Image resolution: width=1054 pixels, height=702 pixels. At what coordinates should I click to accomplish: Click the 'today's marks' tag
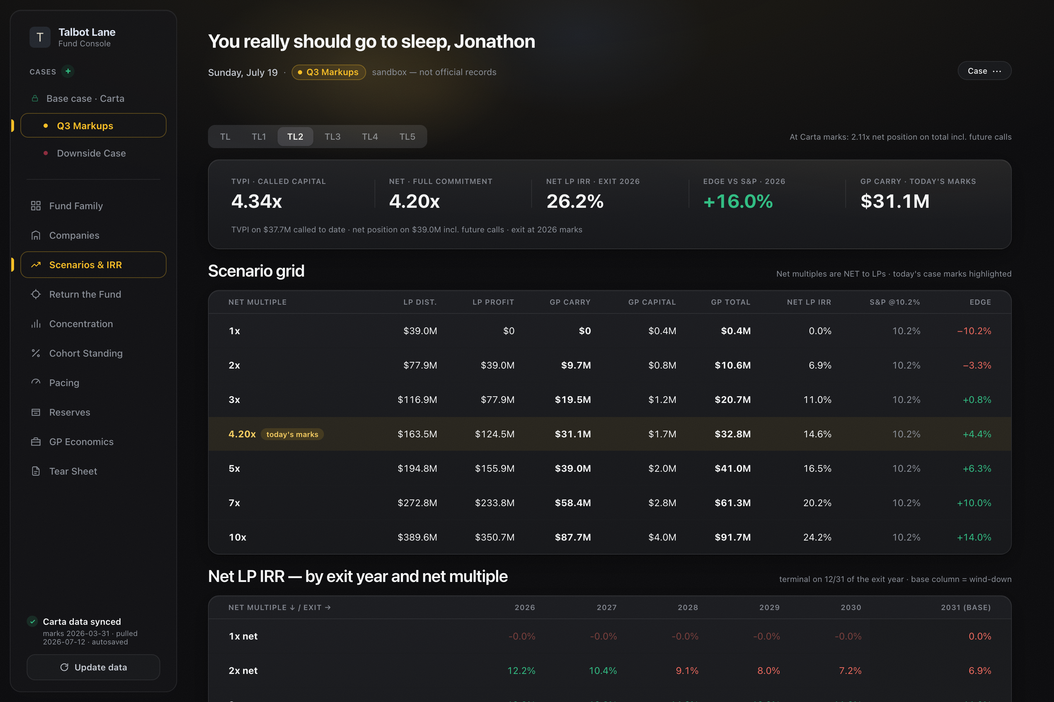click(x=292, y=434)
